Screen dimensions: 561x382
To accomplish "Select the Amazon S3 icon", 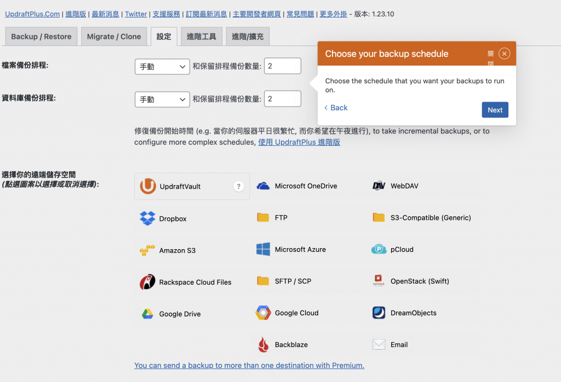I will coord(147,250).
